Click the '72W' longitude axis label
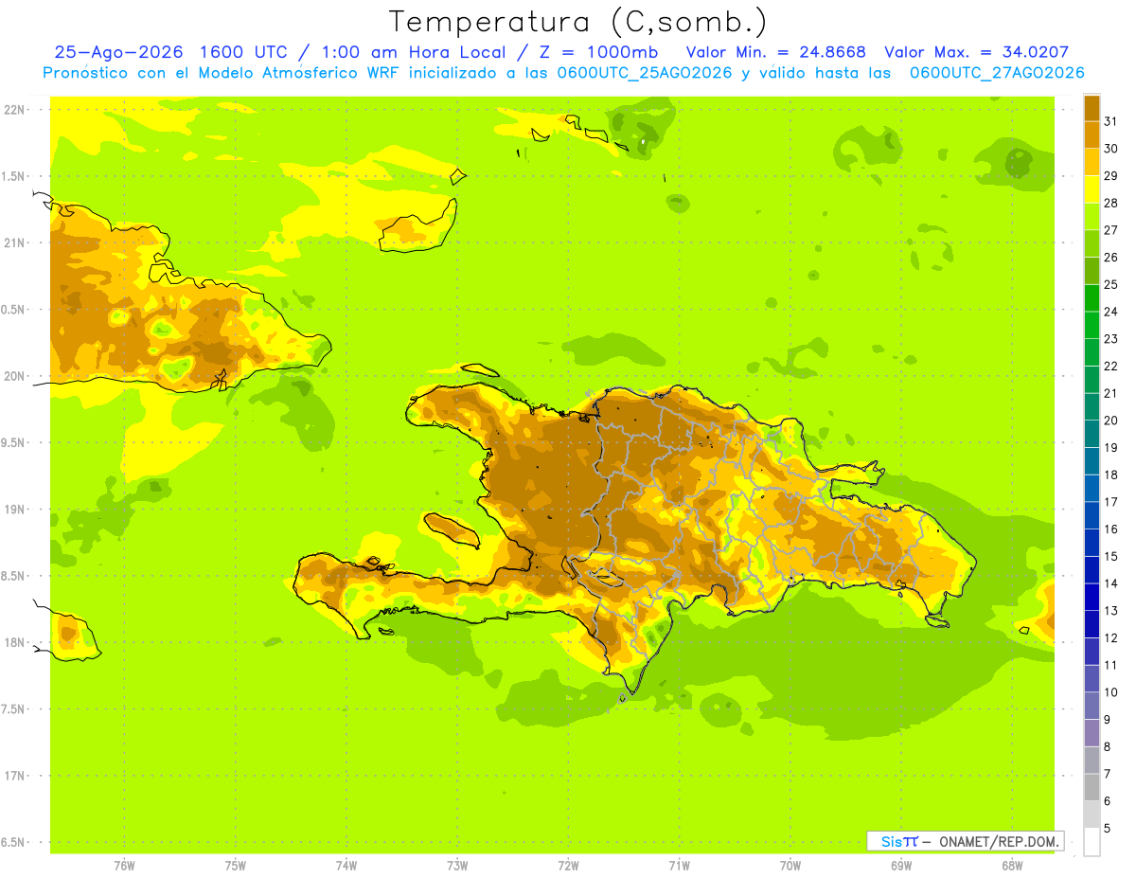This screenshot has height=878, width=1136. pos(568,866)
